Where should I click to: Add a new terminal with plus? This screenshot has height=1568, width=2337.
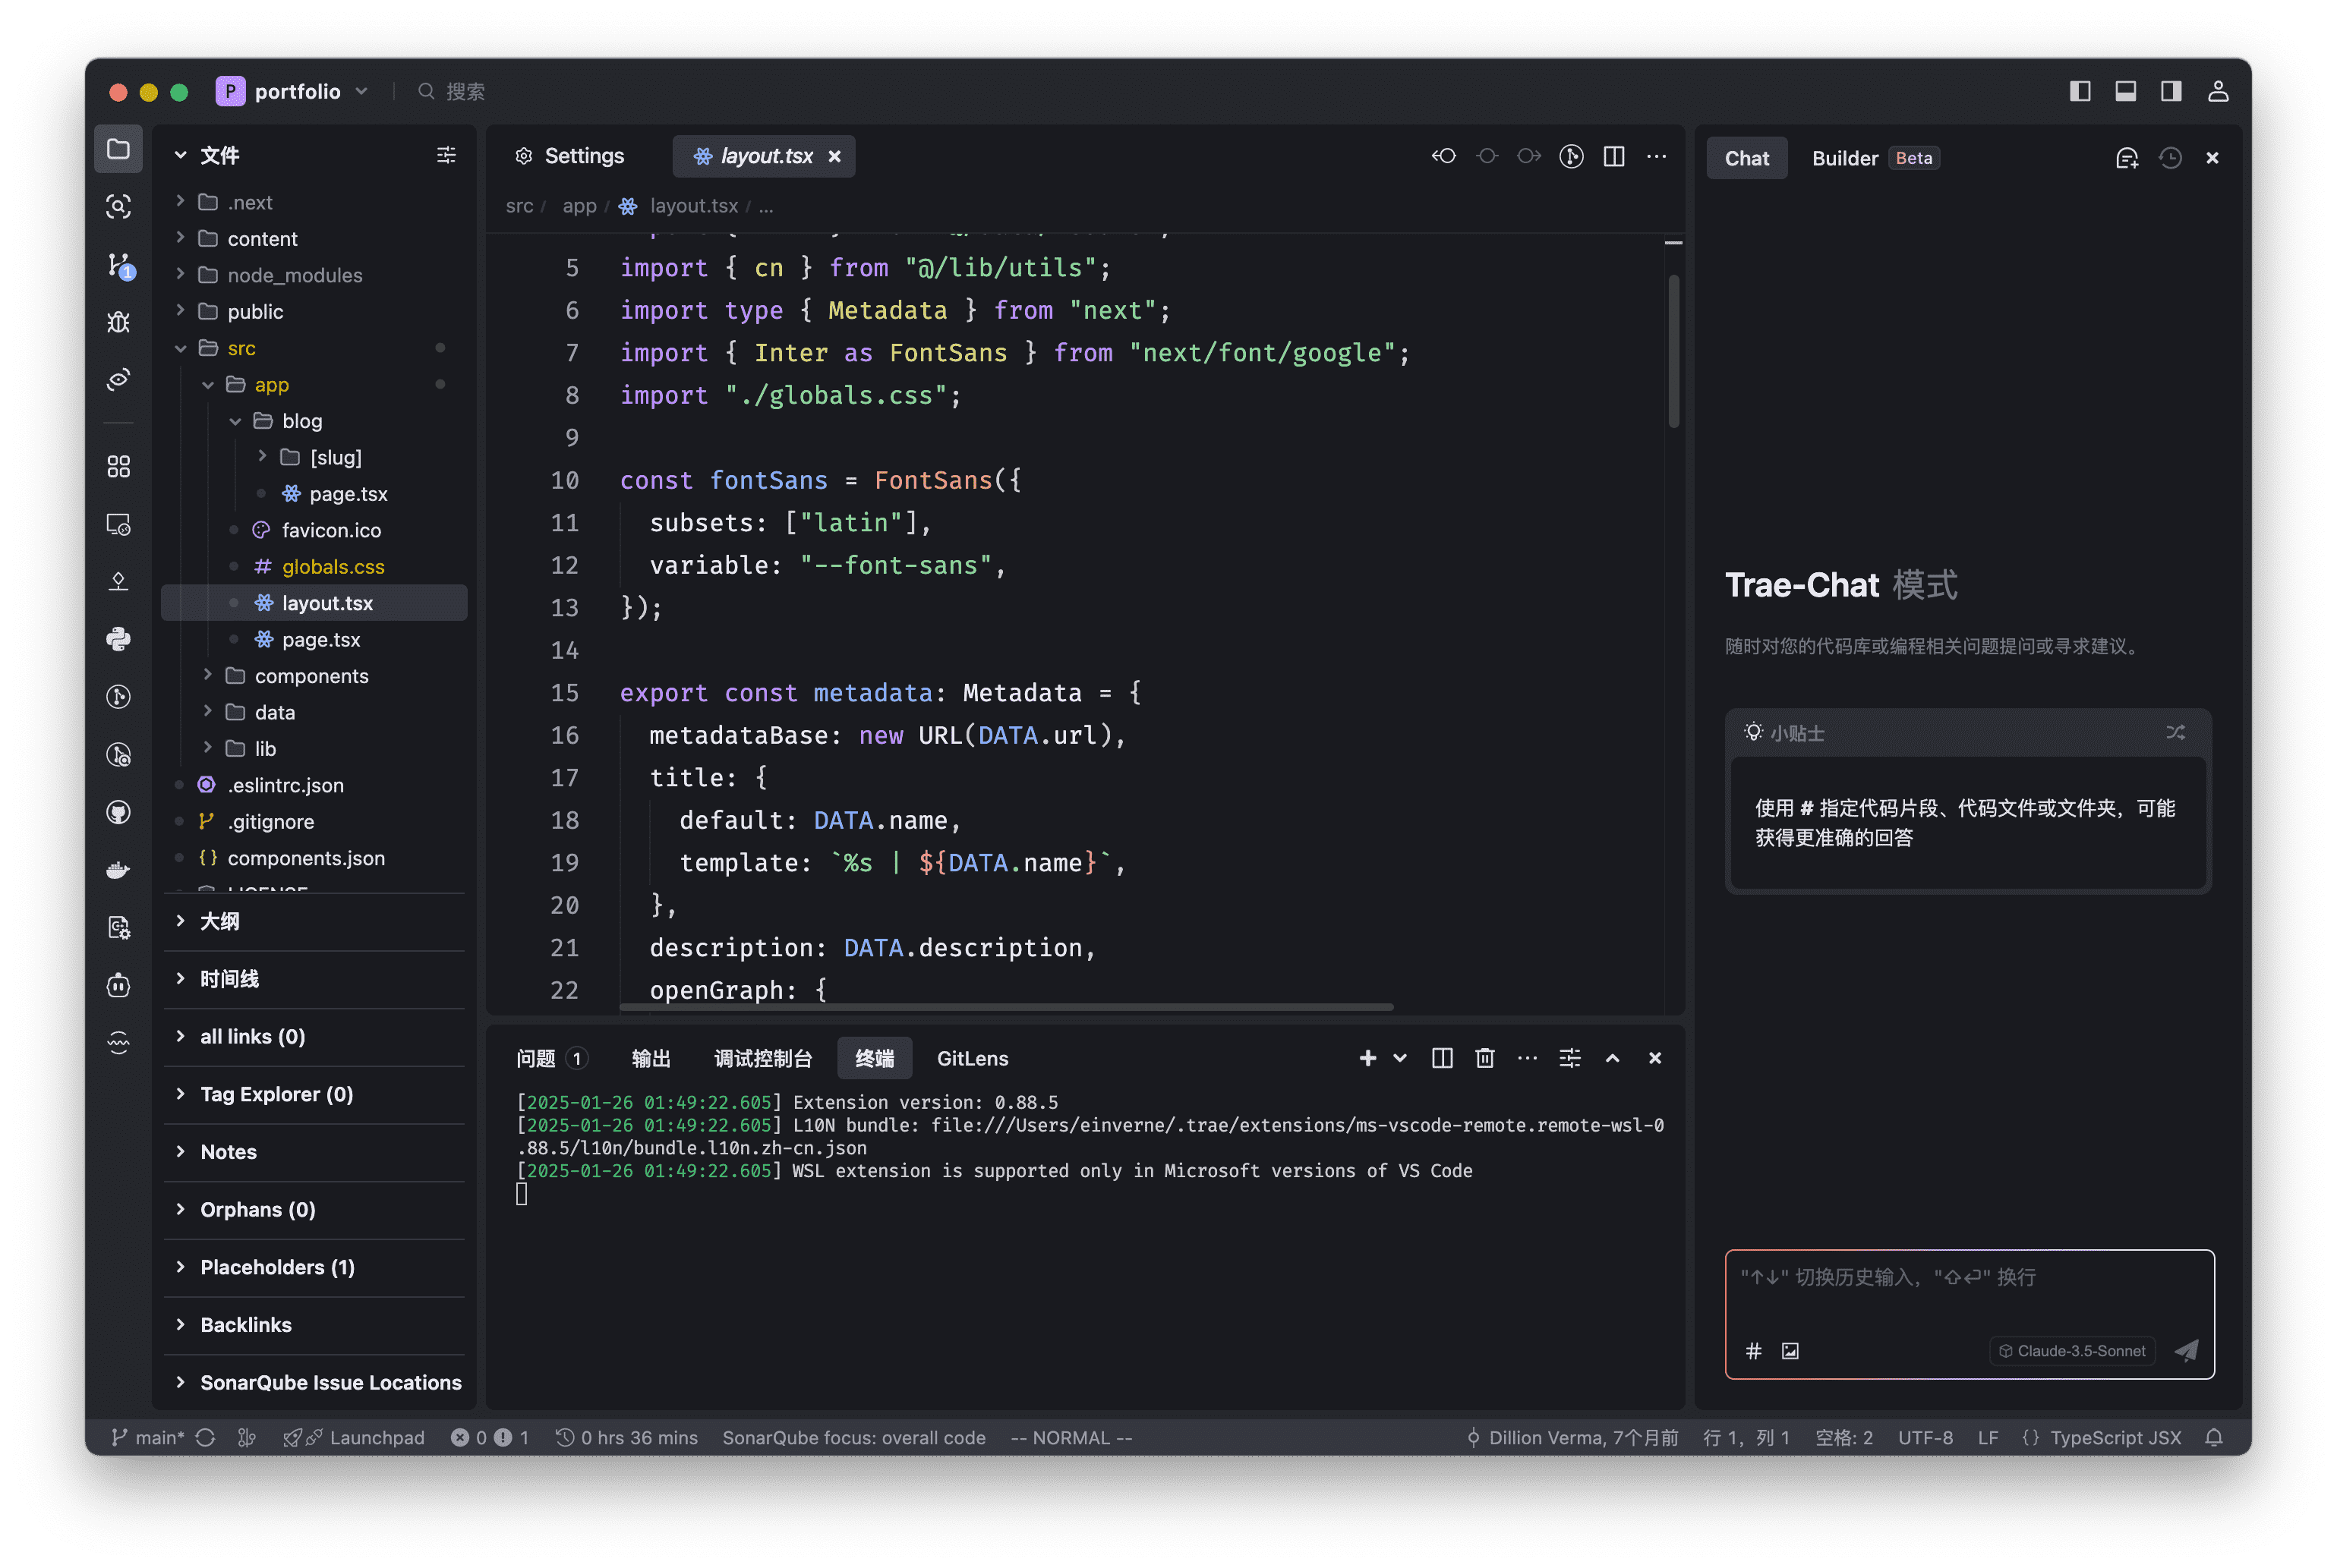(x=1367, y=1058)
